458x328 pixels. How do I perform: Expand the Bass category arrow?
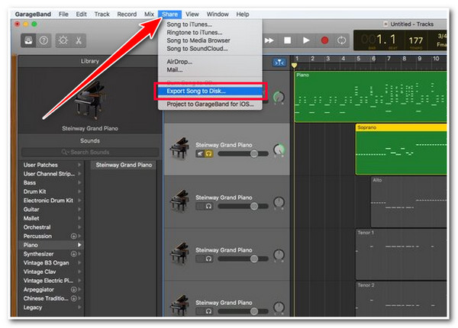(x=79, y=182)
